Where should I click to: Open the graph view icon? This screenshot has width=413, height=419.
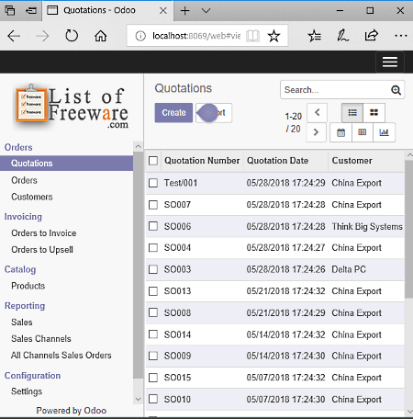[x=384, y=132]
